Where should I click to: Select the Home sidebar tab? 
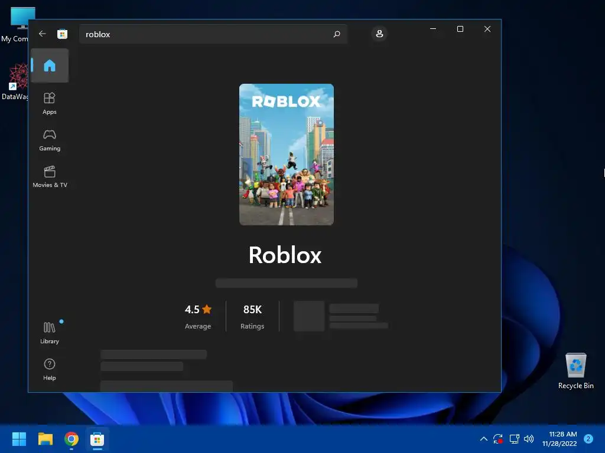pos(50,65)
